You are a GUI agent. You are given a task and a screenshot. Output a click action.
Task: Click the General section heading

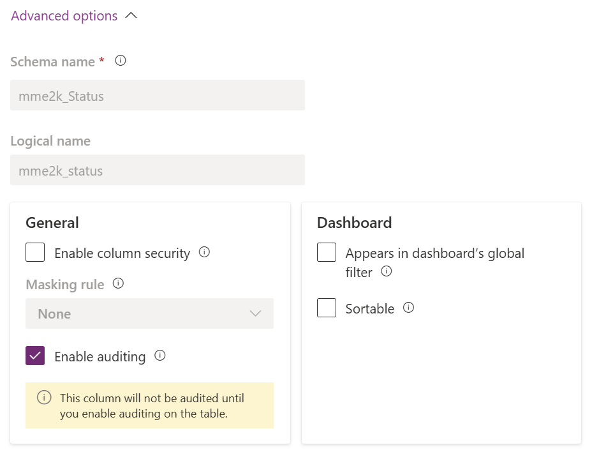click(x=52, y=223)
